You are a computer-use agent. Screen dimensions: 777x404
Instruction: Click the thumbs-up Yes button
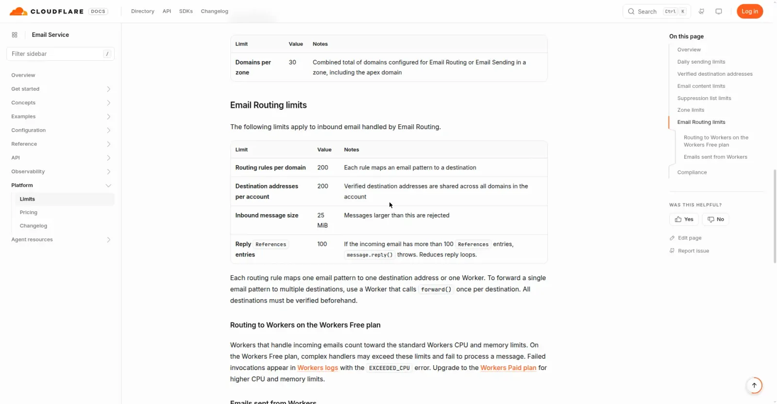pos(684,219)
